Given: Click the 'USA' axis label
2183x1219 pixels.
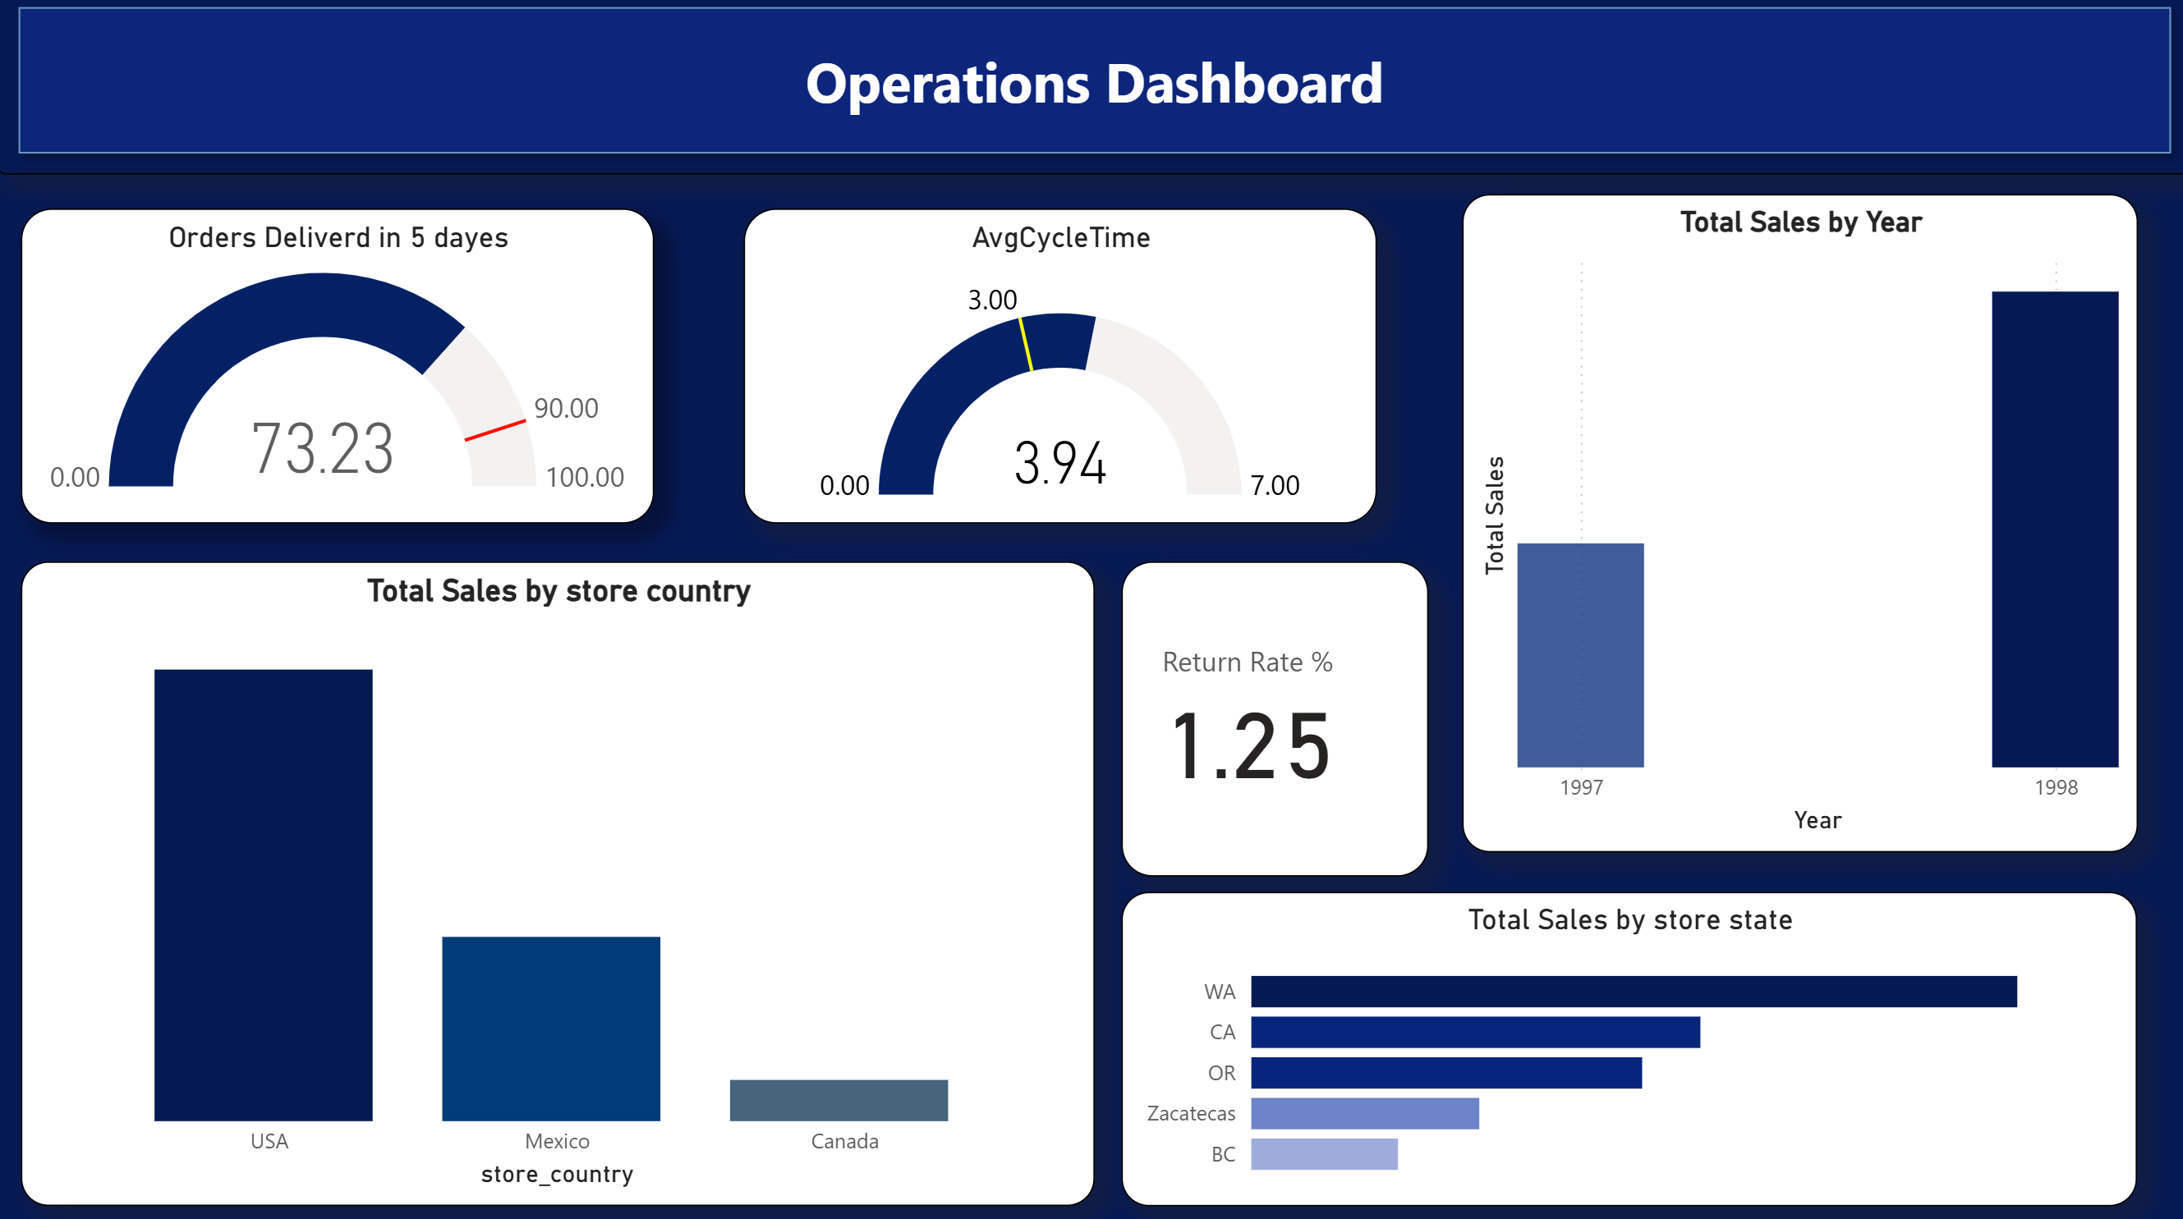Looking at the screenshot, I should pos(269,1141).
